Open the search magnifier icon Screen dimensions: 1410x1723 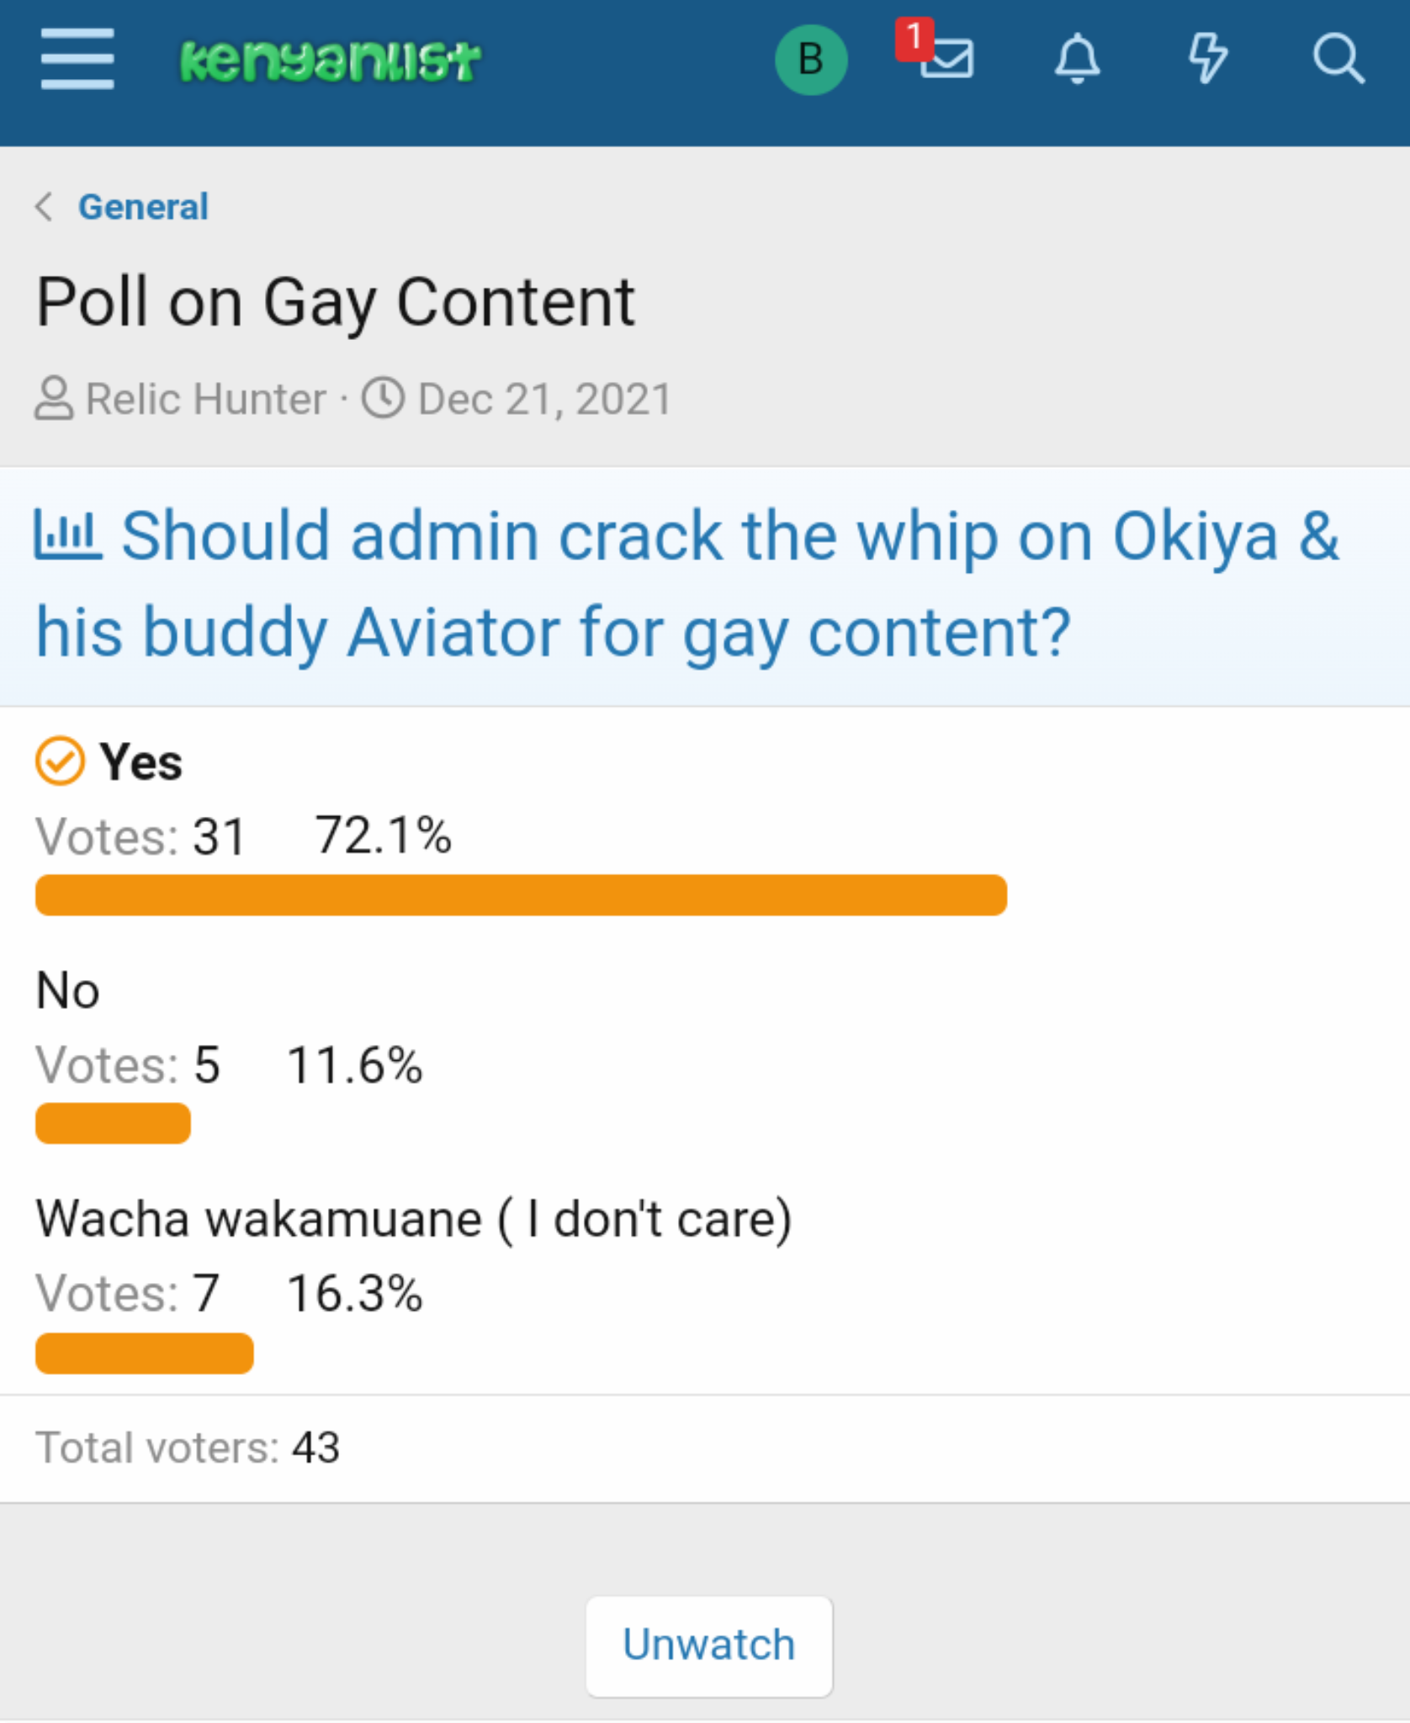[x=1338, y=59]
